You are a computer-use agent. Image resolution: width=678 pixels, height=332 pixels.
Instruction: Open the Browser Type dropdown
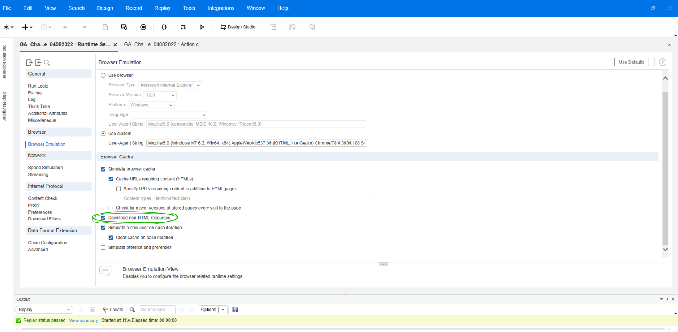(170, 85)
